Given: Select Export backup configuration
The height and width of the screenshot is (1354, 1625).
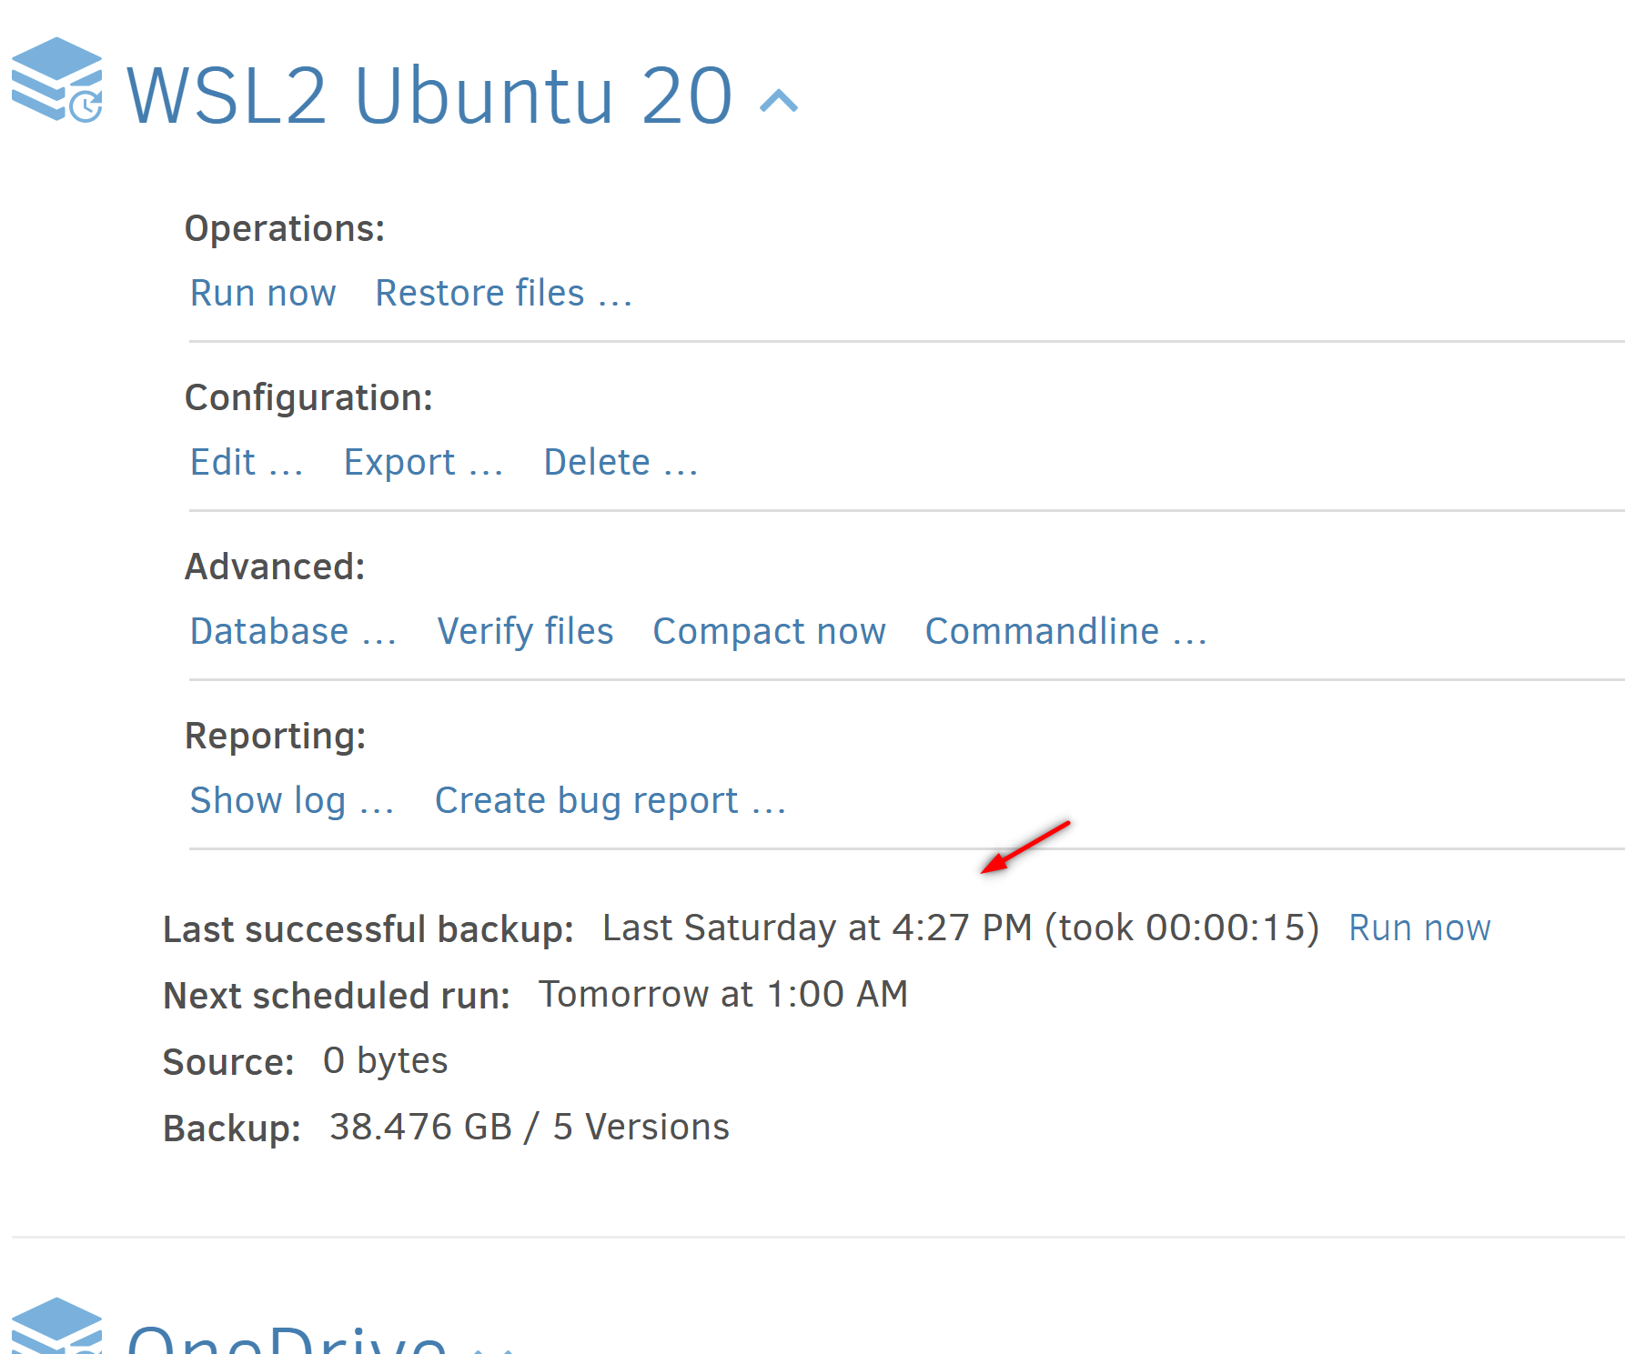Looking at the screenshot, I should 423,463.
